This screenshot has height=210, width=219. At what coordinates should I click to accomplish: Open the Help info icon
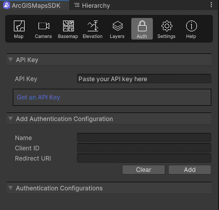tap(191, 29)
